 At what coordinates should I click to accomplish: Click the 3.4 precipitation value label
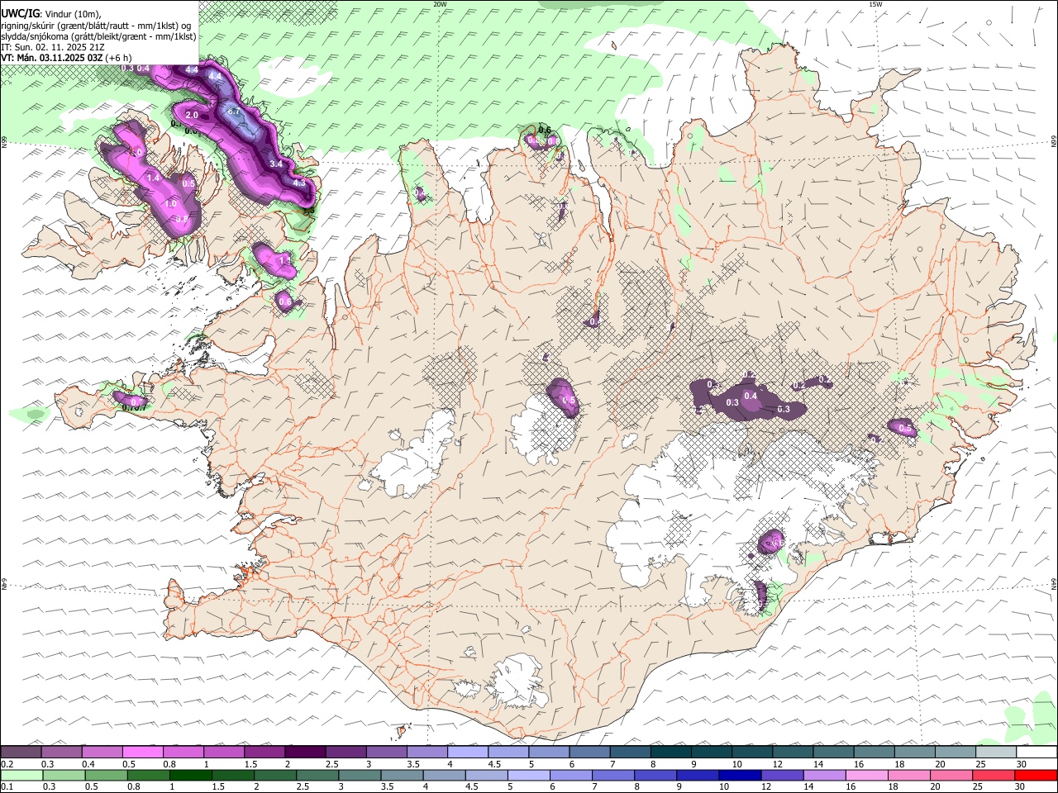tap(276, 164)
